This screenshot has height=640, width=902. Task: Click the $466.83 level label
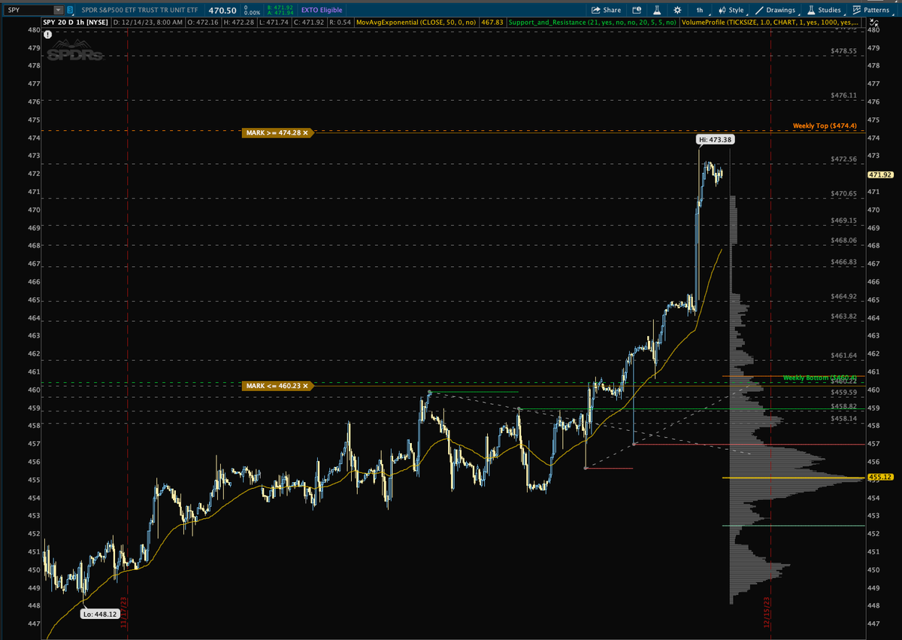(844, 262)
